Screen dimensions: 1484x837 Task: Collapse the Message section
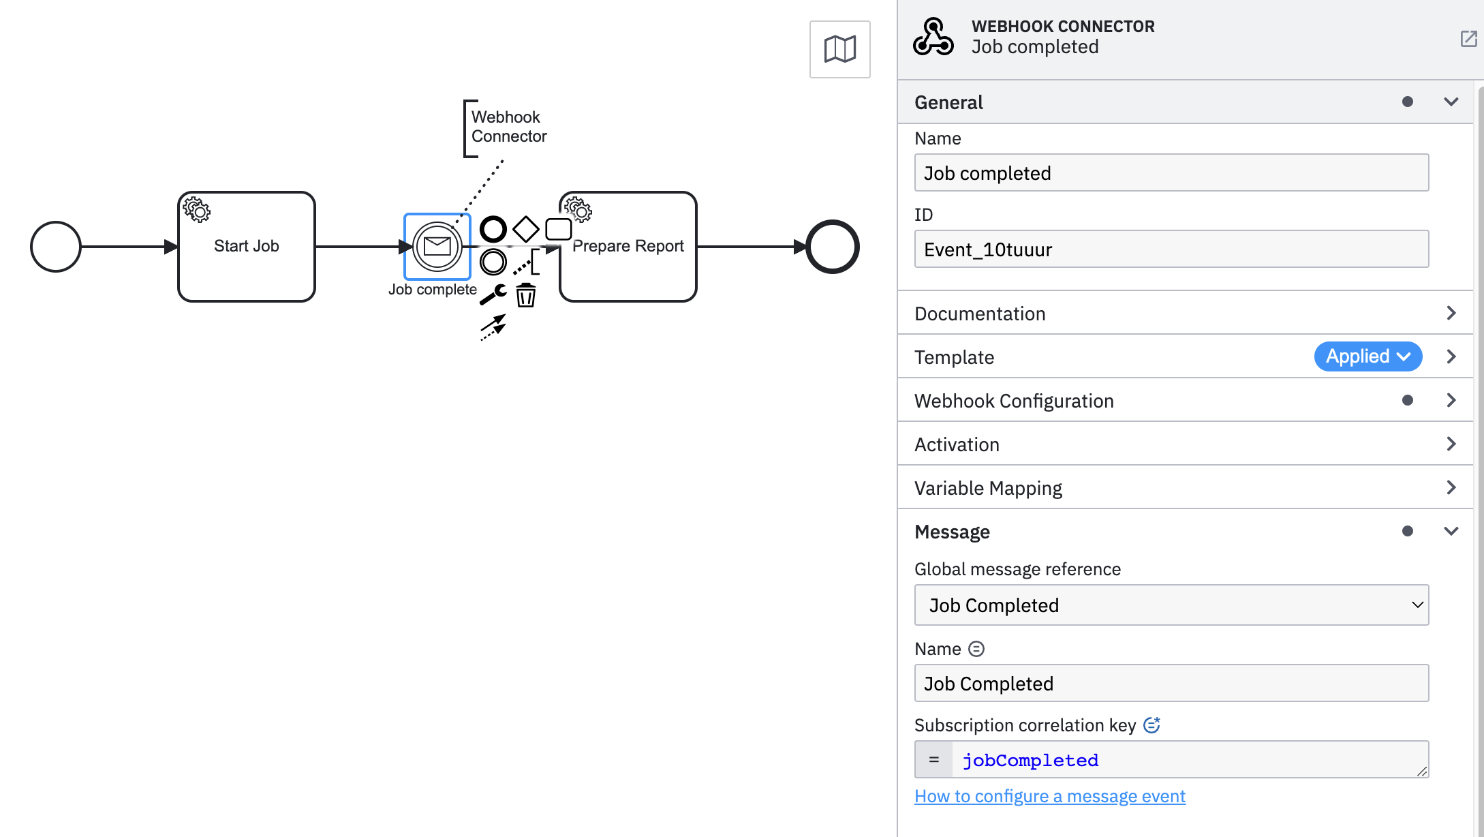coord(1451,531)
